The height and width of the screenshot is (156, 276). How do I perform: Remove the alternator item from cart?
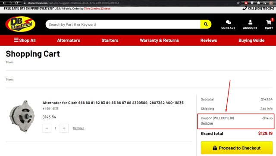pyautogui.click(x=78, y=128)
